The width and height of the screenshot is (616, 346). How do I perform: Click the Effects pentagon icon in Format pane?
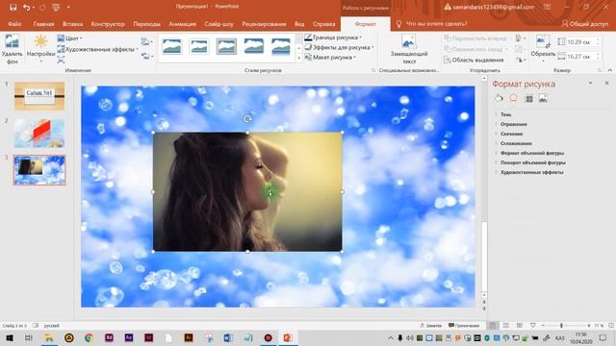(513, 98)
